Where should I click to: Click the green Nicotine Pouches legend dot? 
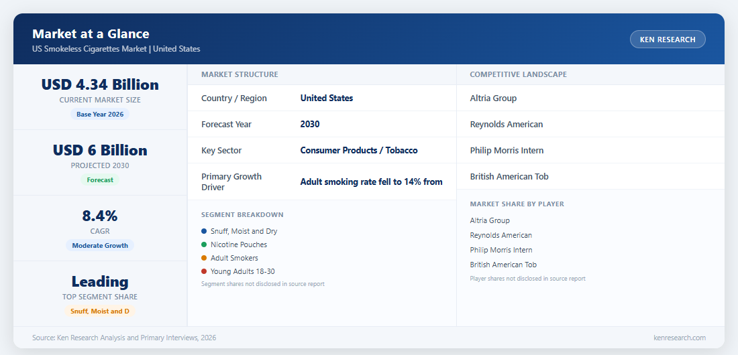click(204, 244)
